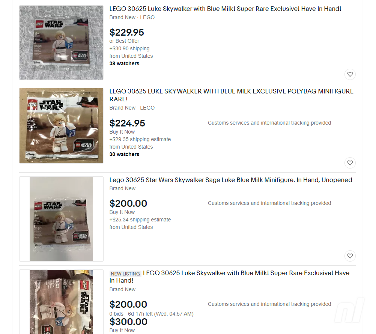
Task: Watch the $200.00 Skywalker Saga listing
Action: tap(350, 256)
